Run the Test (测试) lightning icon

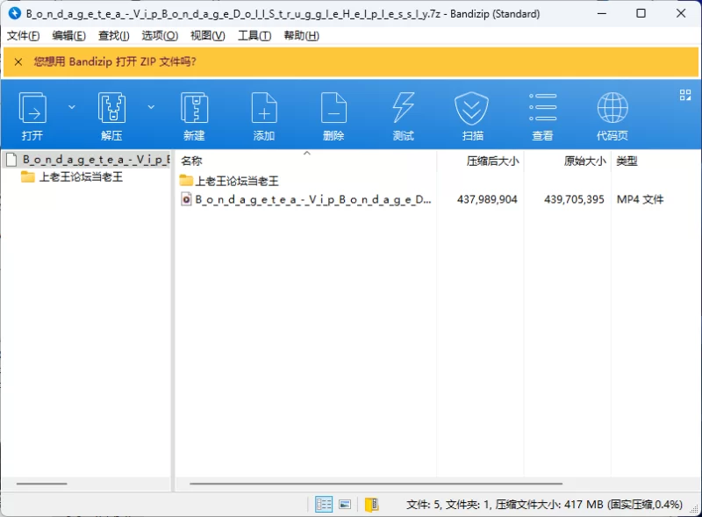tap(404, 108)
